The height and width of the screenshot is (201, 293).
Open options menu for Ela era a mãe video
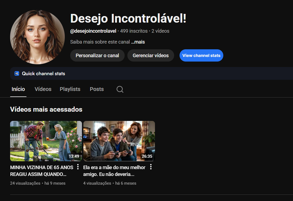coord(151,167)
